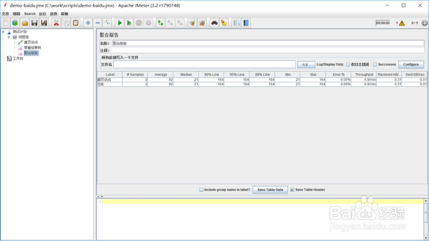Clear results with the single broom
Screen dimensions: 429x241
pos(192,23)
